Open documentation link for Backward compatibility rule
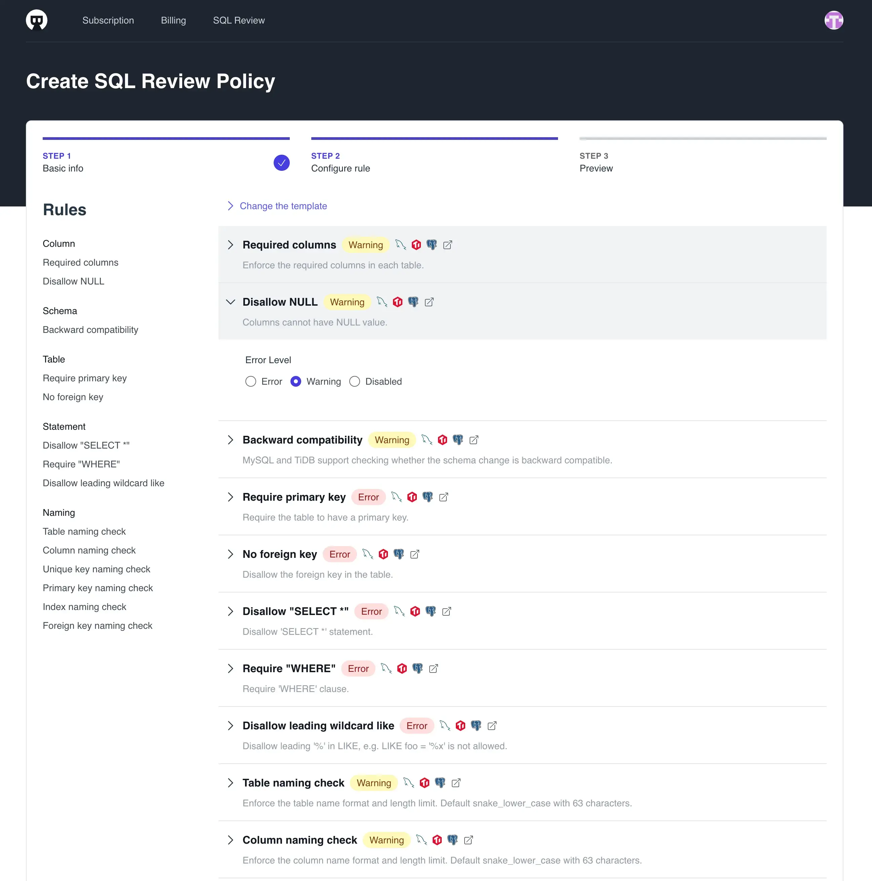The image size is (872, 881). pos(474,439)
